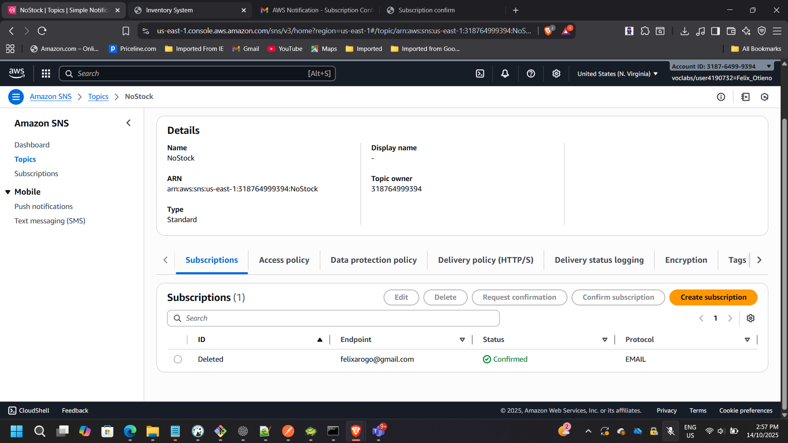The image size is (788, 443).
Task: Open the United States (N. Virginia) region dropdown
Action: click(617, 74)
